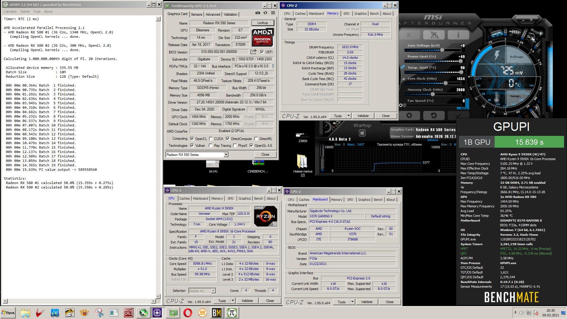
Task: Open the Radeon RX 580 Series GPU dropdown
Action: pyautogui.click(x=197, y=154)
